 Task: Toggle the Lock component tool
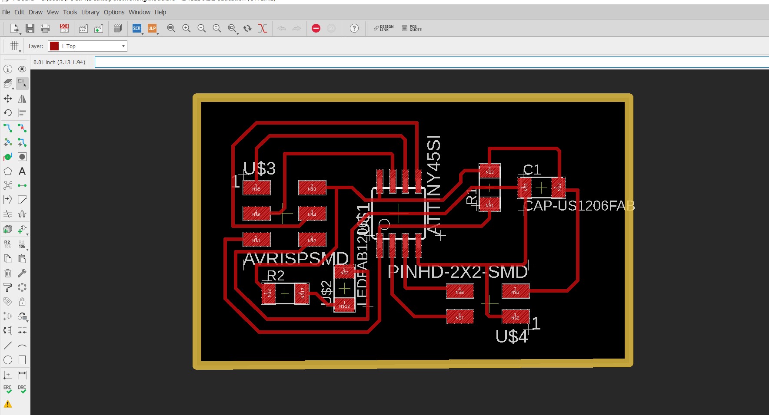22,302
